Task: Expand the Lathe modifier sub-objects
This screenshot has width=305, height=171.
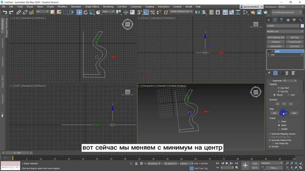Action: (272, 51)
